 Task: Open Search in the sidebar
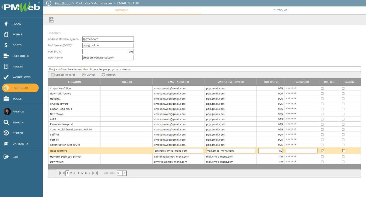click(18, 122)
